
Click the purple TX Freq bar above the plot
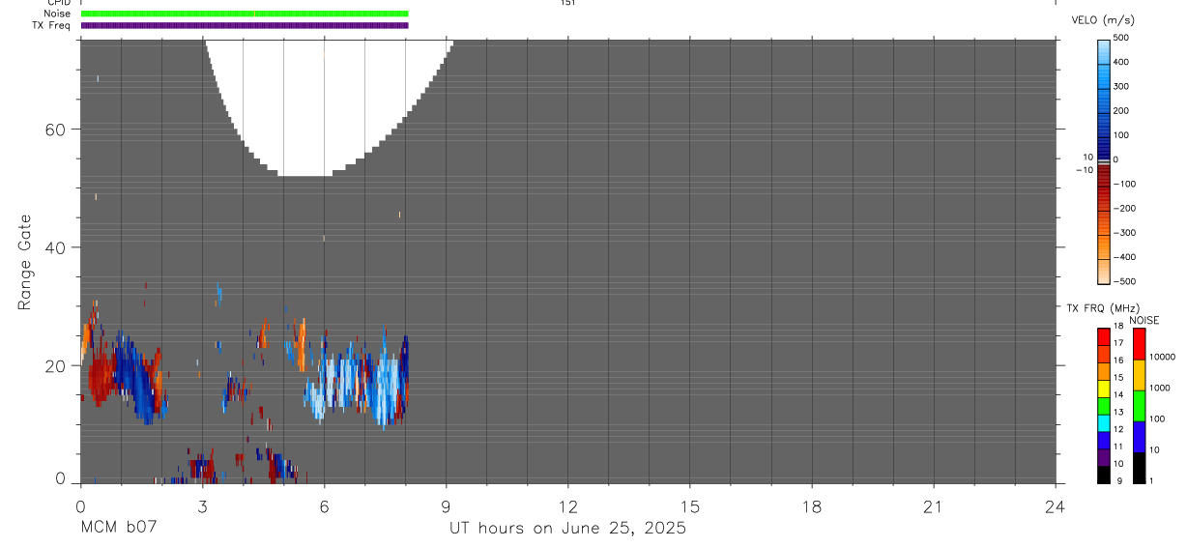pyautogui.click(x=245, y=25)
